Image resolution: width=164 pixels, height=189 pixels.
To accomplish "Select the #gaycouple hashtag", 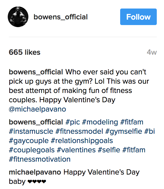I will pos(29,141).
